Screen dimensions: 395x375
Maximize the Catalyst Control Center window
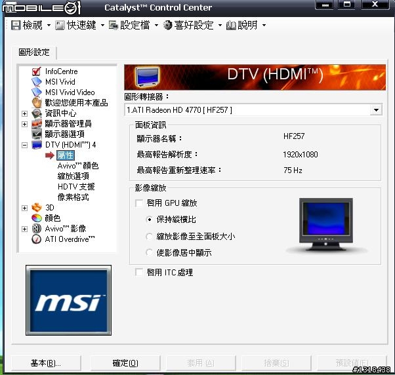347,5
